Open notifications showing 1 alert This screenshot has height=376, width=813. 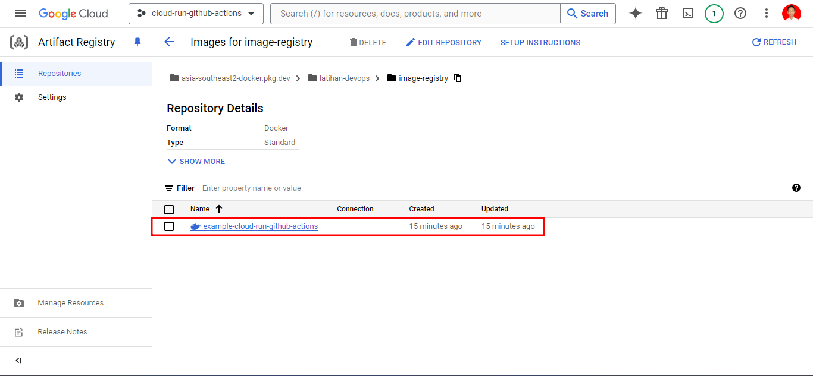714,13
